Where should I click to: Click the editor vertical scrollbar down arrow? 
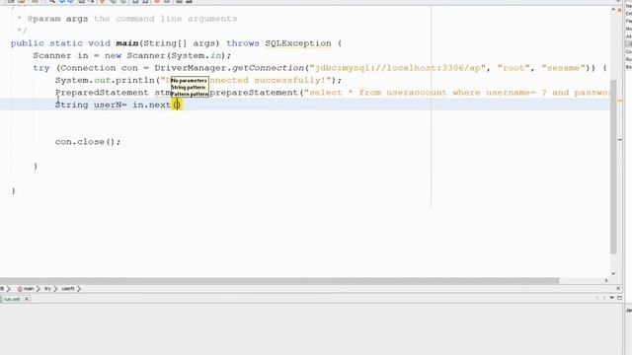tap(613, 274)
